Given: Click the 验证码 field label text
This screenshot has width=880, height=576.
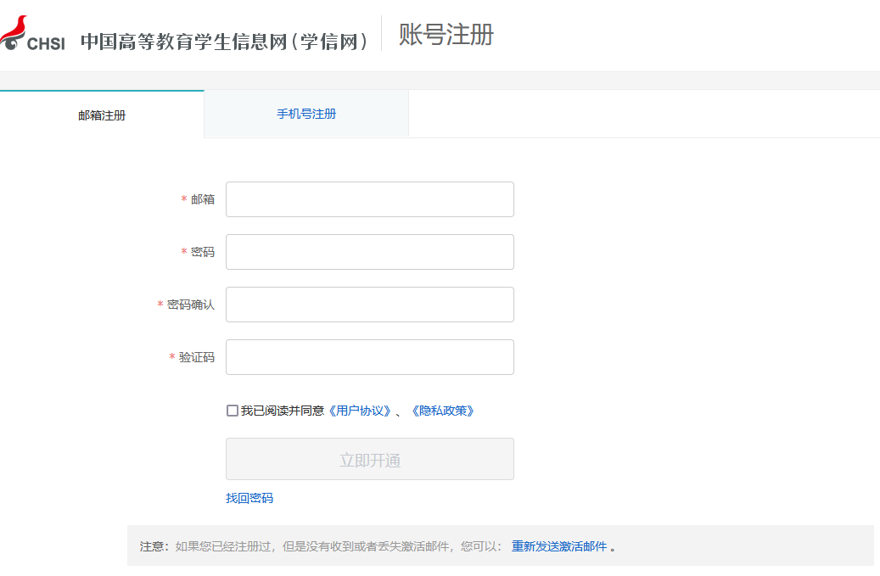Looking at the screenshot, I should [x=195, y=356].
